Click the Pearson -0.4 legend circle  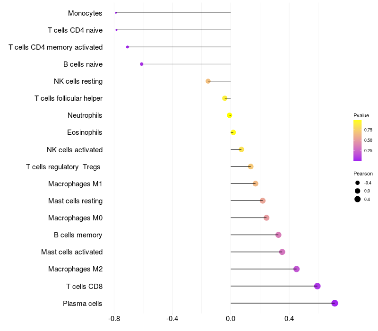point(358,183)
